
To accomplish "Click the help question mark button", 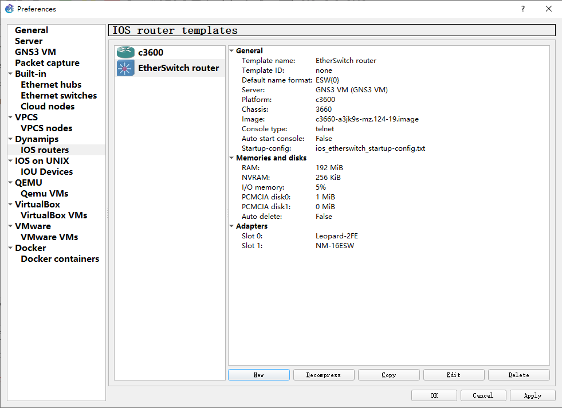I will point(523,9).
